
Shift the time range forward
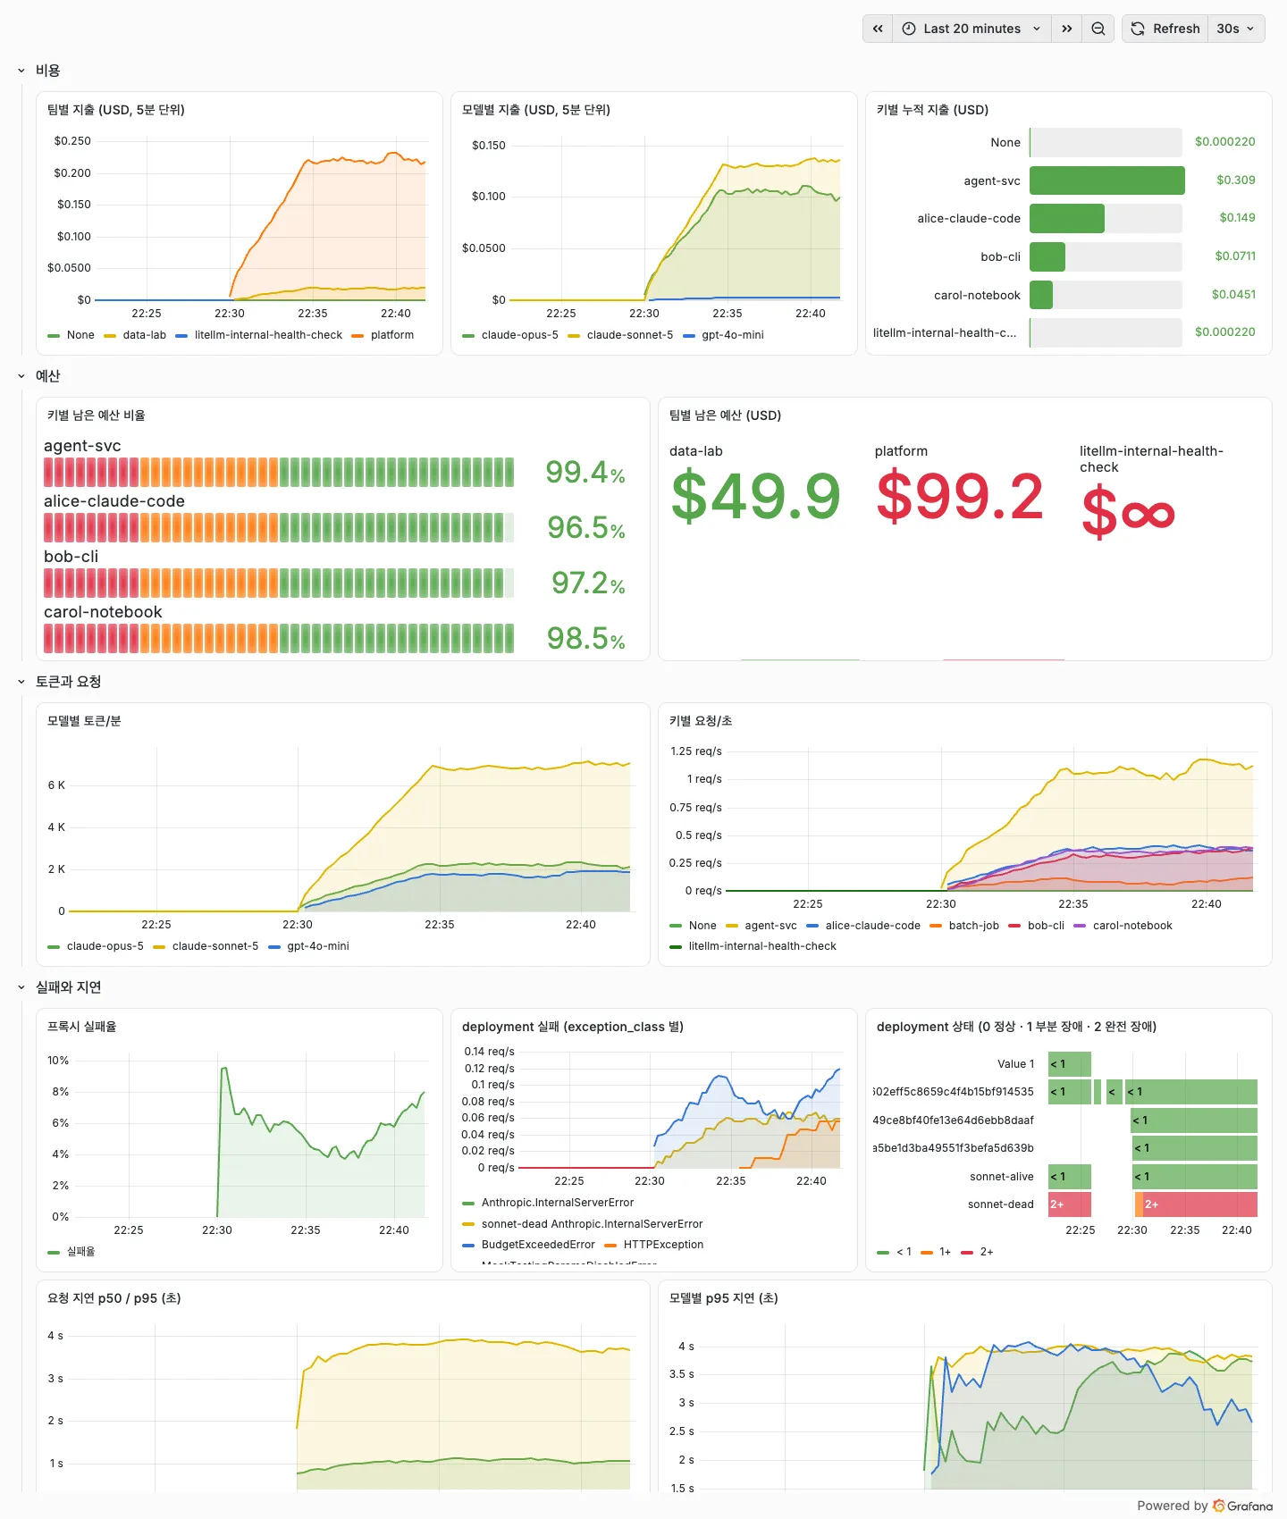pos(1066,29)
